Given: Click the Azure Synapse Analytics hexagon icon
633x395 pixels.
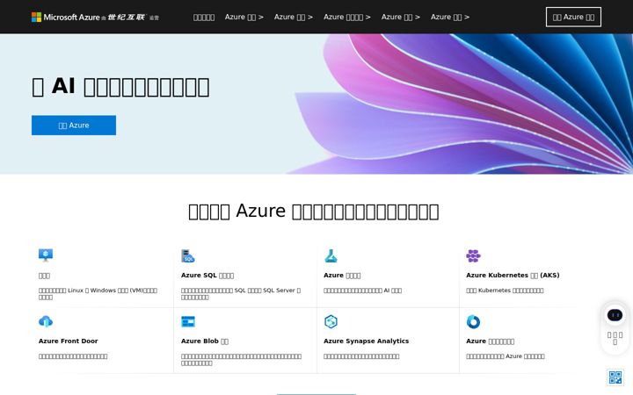Looking at the screenshot, I should [331, 321].
